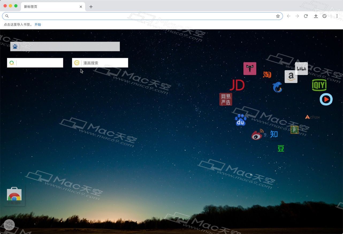Open the green chalkboard play shortcut

click(295, 130)
